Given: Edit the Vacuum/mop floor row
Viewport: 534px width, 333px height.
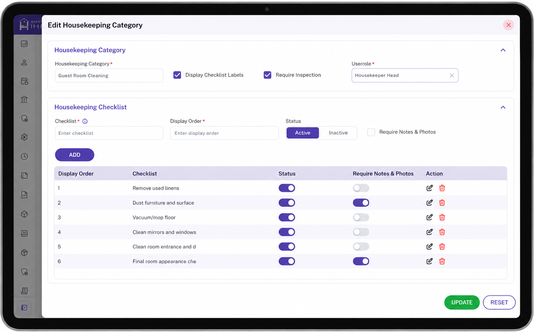Looking at the screenshot, I should click(429, 217).
